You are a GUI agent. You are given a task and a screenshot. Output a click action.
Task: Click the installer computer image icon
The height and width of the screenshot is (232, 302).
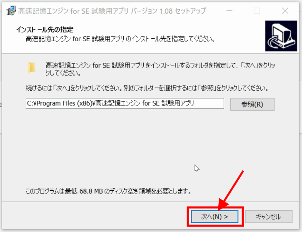281,36
